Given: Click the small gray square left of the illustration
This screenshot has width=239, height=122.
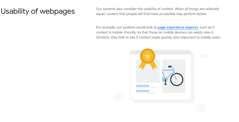Looking at the screenshot, I should click(x=118, y=96).
